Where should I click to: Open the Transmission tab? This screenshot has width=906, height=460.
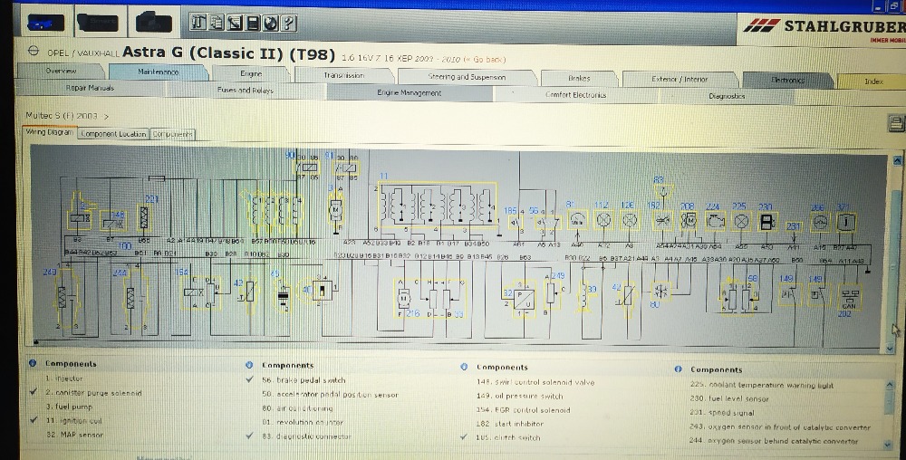coord(343,76)
